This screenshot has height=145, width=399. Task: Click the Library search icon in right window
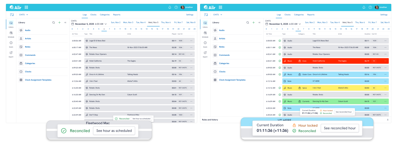[x=248, y=23]
